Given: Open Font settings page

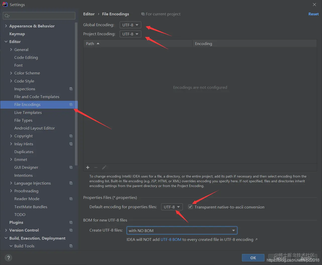Looking at the screenshot, I should (18, 65).
